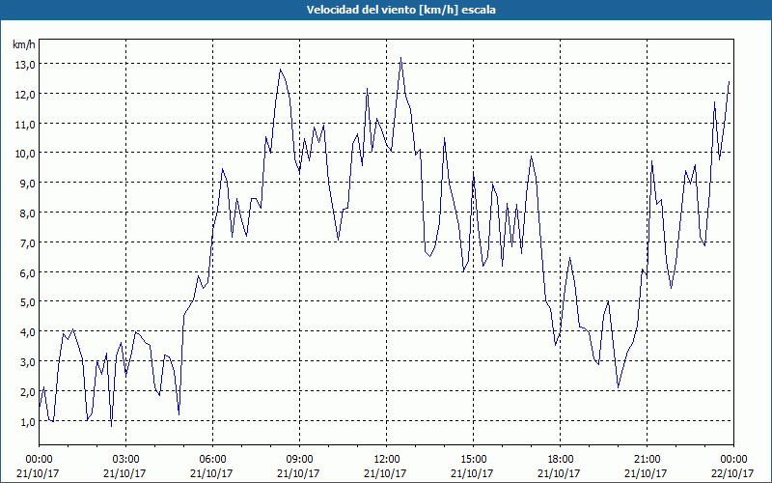Click the 4,0 y-axis label
Viewport: 772px width, 483px height.
pos(27,332)
